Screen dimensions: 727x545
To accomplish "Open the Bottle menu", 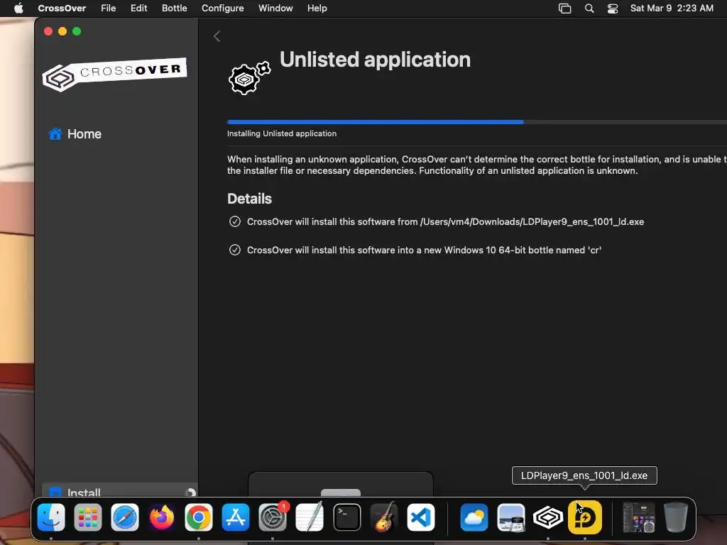I will click(x=175, y=9).
